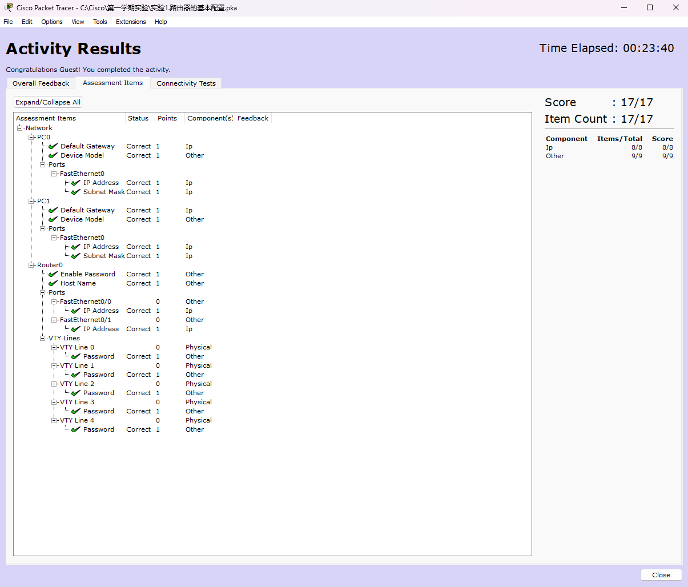Screen dimensions: 688x587
Task: Click the Assessment Items column header
Action: [x=69, y=118]
